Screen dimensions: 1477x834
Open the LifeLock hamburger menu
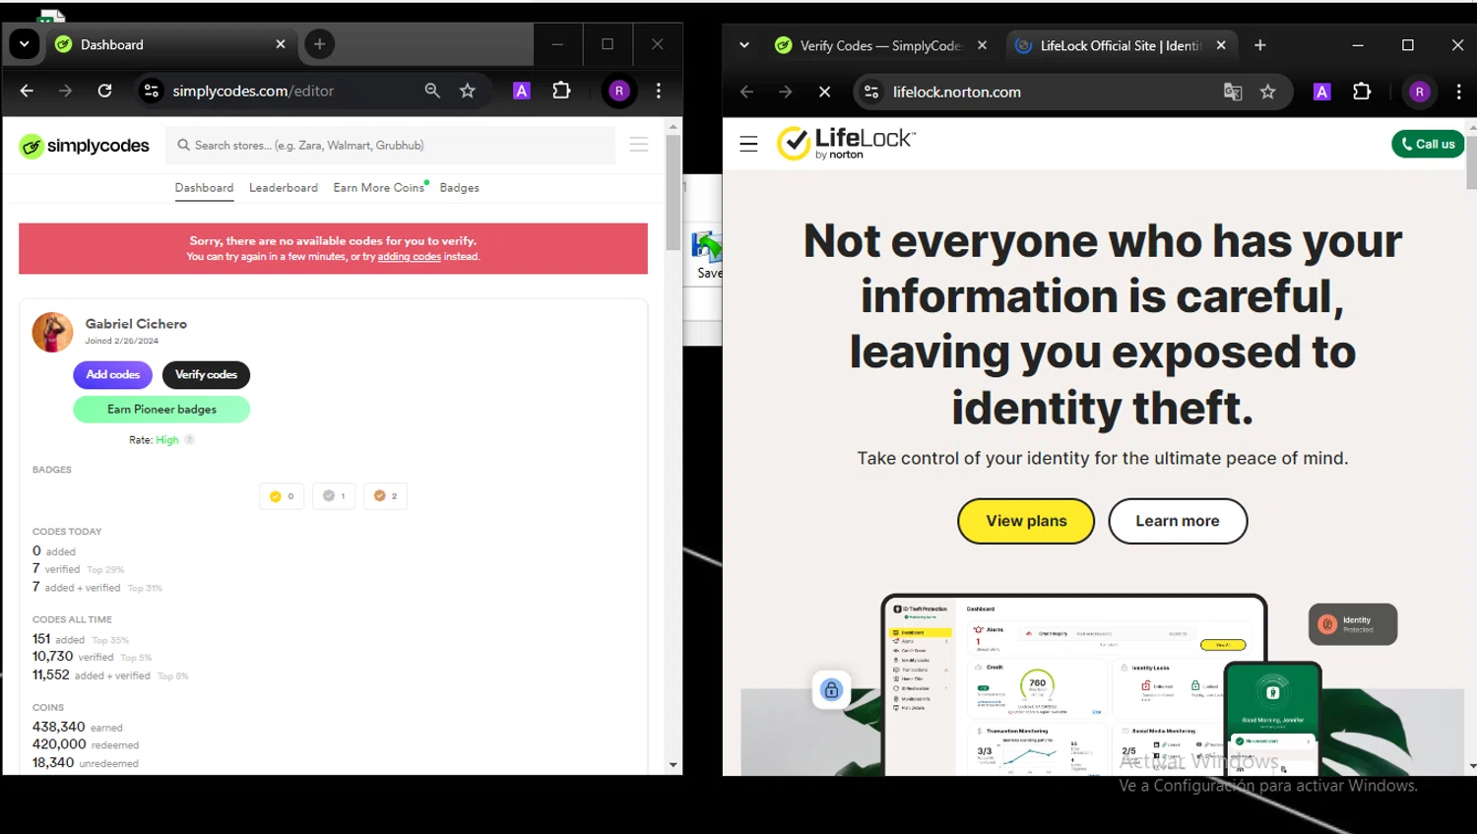(x=748, y=144)
